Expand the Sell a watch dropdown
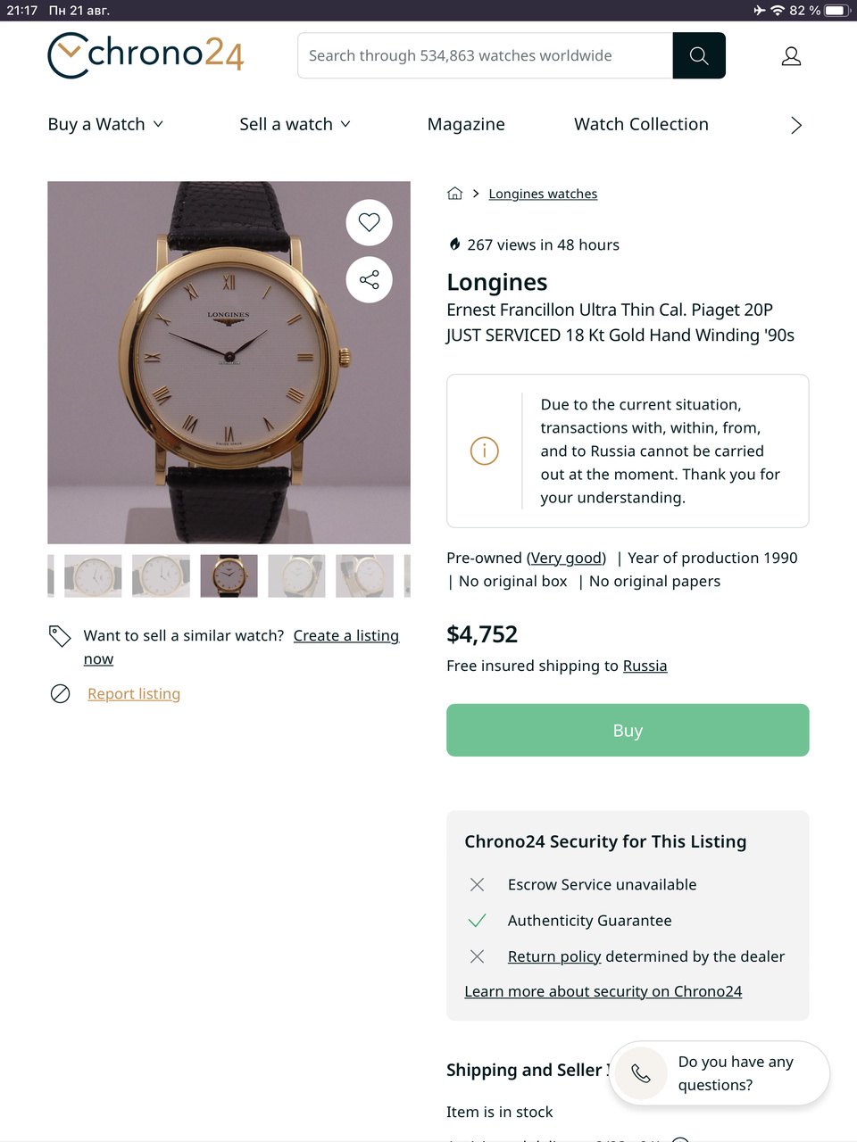The height and width of the screenshot is (1142, 857). click(295, 124)
